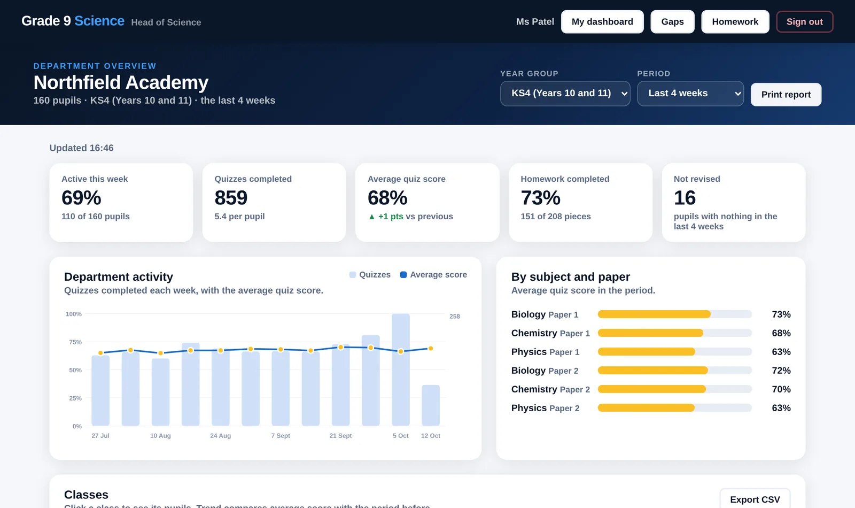Click the Biology Paper 1 label
The image size is (855, 508).
[x=545, y=314]
